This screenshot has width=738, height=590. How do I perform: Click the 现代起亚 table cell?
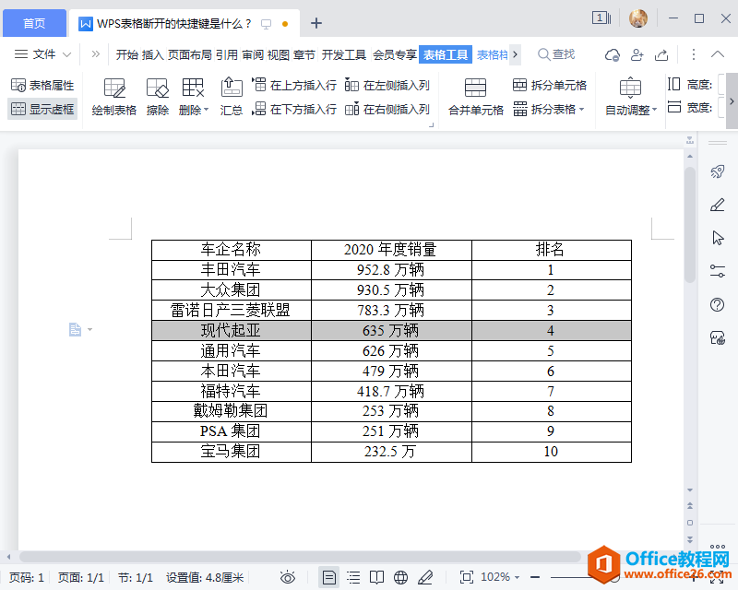[232, 330]
